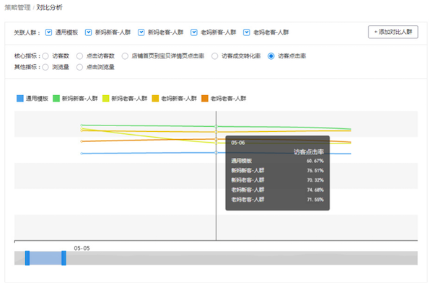The image size is (433, 284).
Task: Click the 71.55% value in tooltip
Action: coord(315,200)
